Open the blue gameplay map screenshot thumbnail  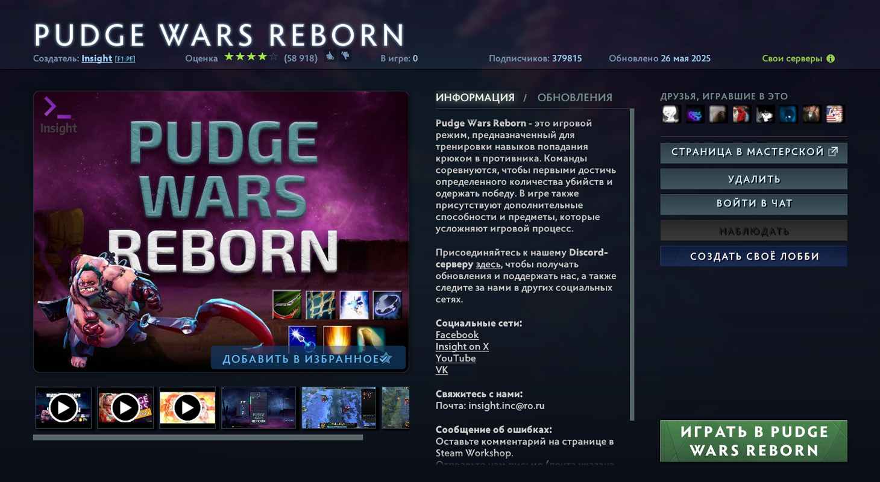pyautogui.click(x=339, y=408)
